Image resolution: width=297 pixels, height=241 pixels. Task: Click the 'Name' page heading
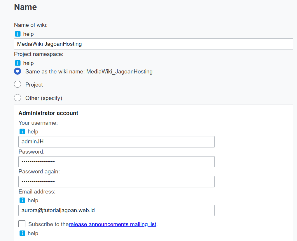(x=25, y=7)
